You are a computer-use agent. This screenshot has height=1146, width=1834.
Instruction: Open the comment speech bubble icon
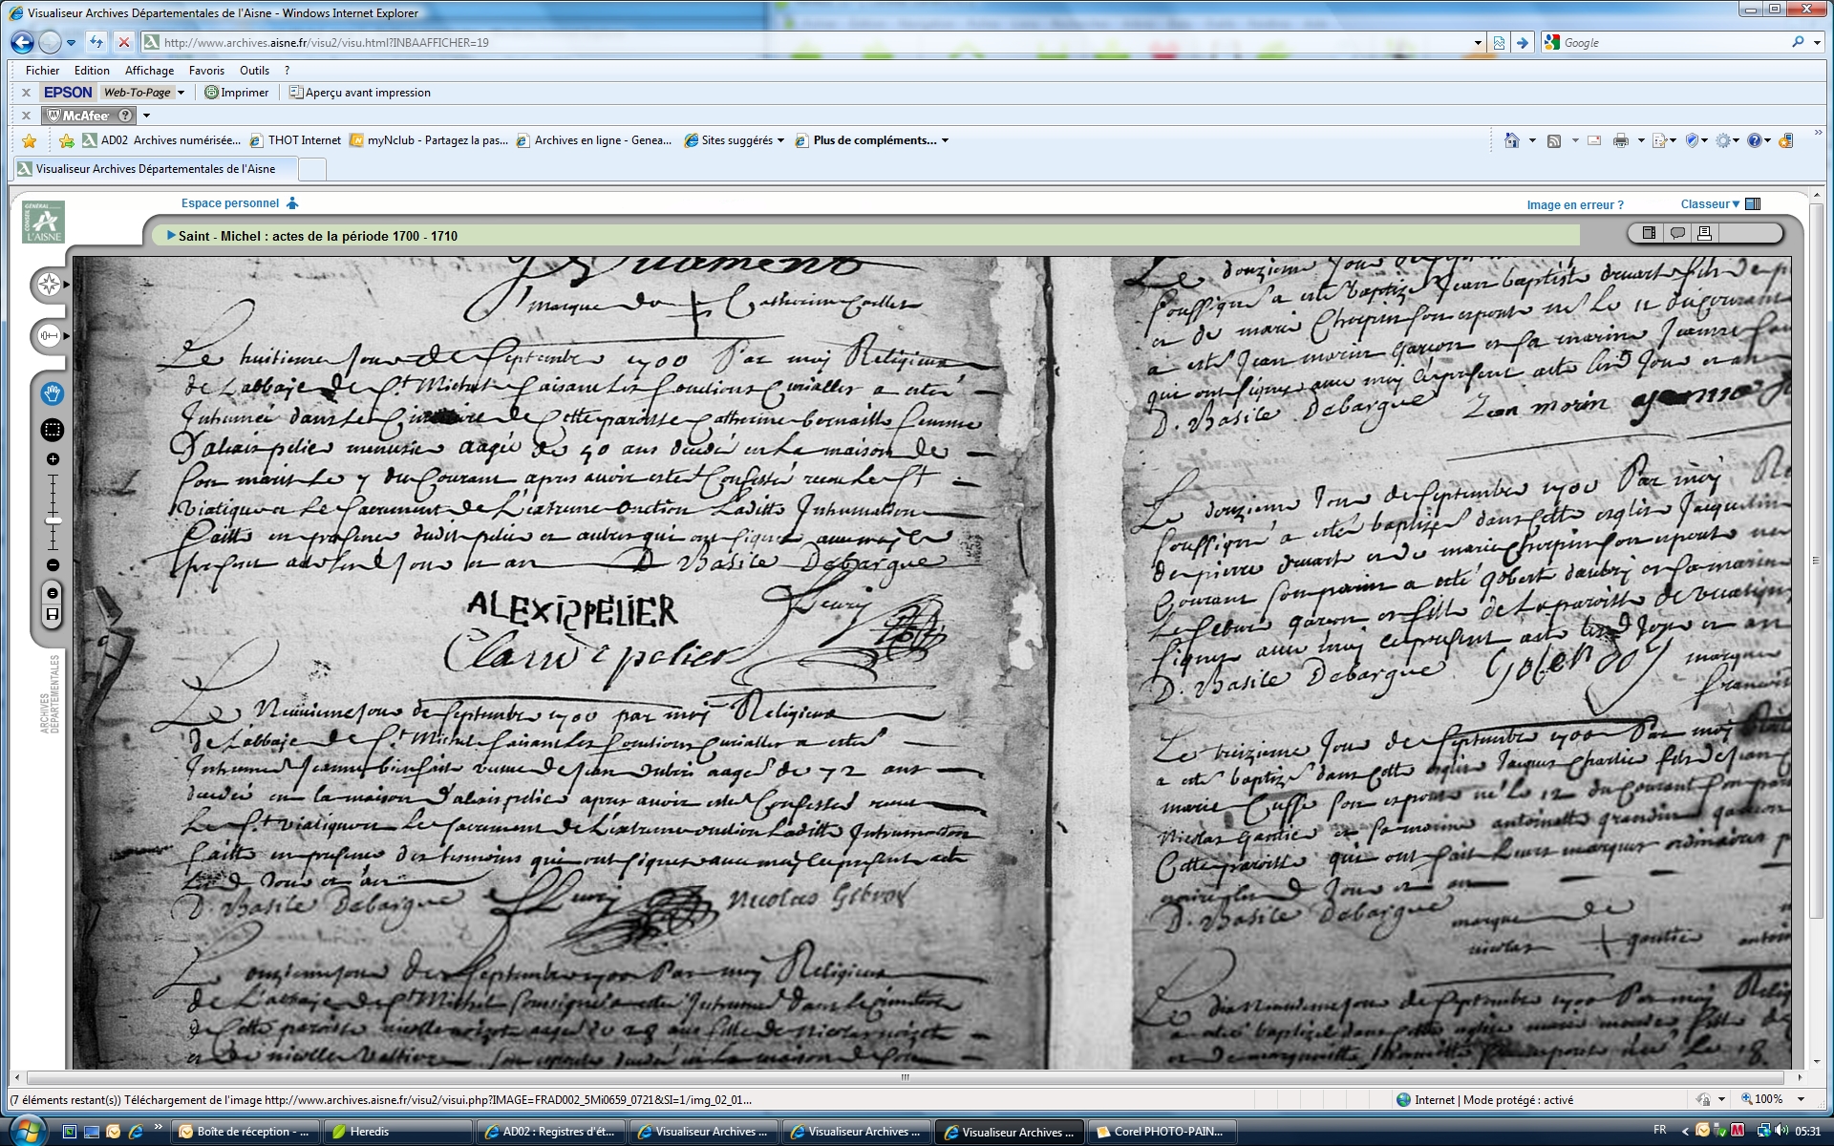coord(1676,233)
